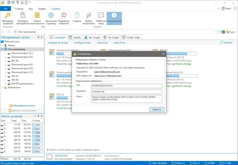238x165 pixels.
Task: Close the Место на диске panel
Action: pos(42,116)
